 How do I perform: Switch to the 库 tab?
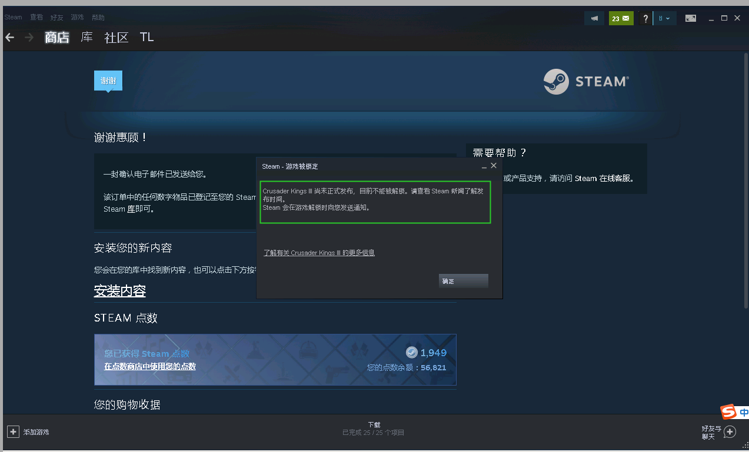86,38
